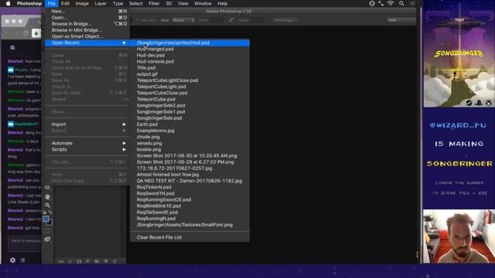Choose Browse in Mini Bridge...

[87, 30]
